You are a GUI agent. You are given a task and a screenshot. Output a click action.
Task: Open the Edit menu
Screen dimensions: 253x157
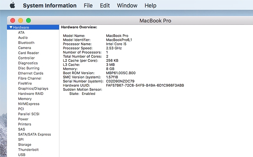[x=105, y=5]
